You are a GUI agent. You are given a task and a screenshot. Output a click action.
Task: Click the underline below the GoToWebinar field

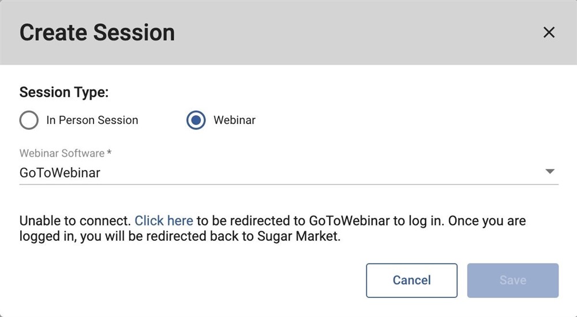[x=288, y=184]
